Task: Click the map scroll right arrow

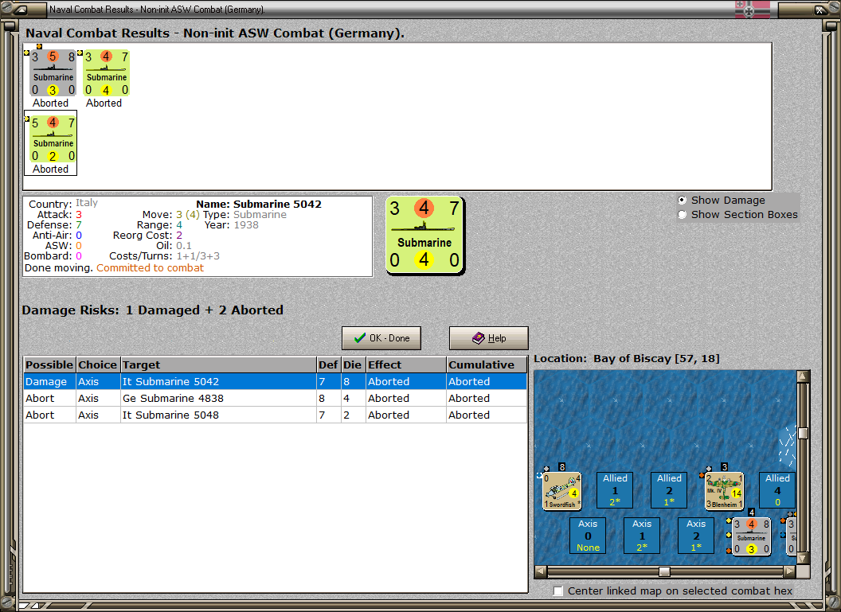Action: 789,571
